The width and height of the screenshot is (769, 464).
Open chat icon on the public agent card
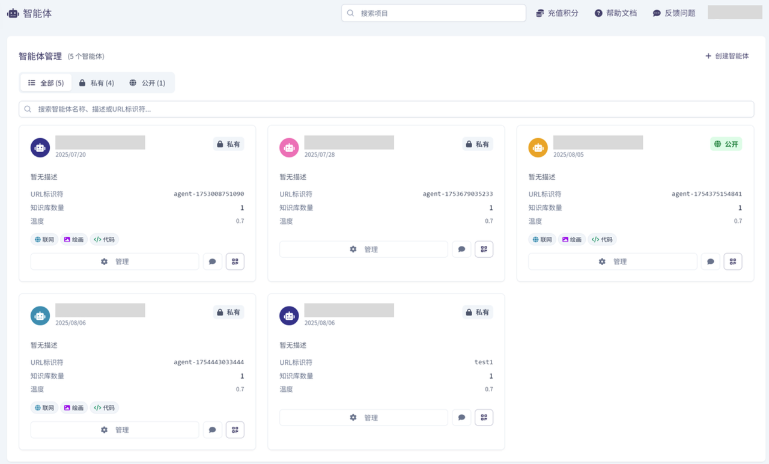point(710,261)
